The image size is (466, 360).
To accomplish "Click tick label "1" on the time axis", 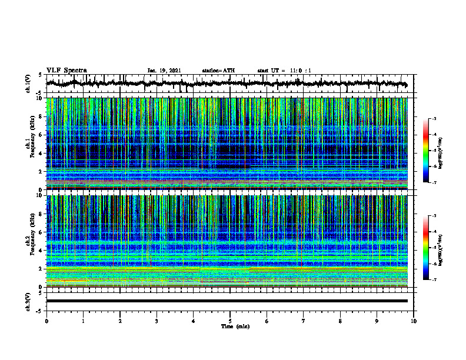I will point(83,321).
